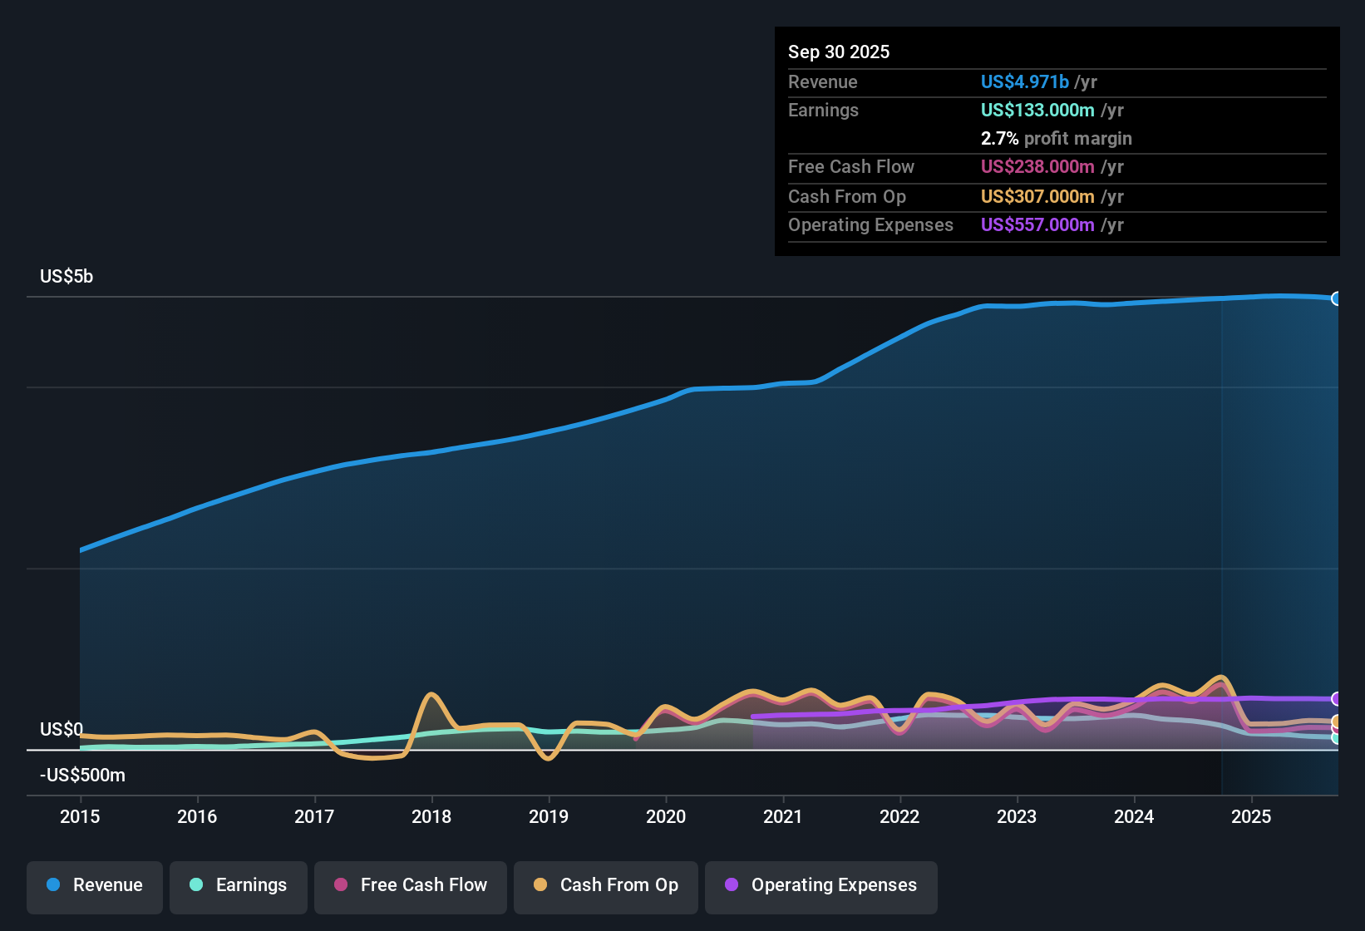
Task: Click the yellow Cash From Op endpoint marker
Action: [x=1336, y=722]
